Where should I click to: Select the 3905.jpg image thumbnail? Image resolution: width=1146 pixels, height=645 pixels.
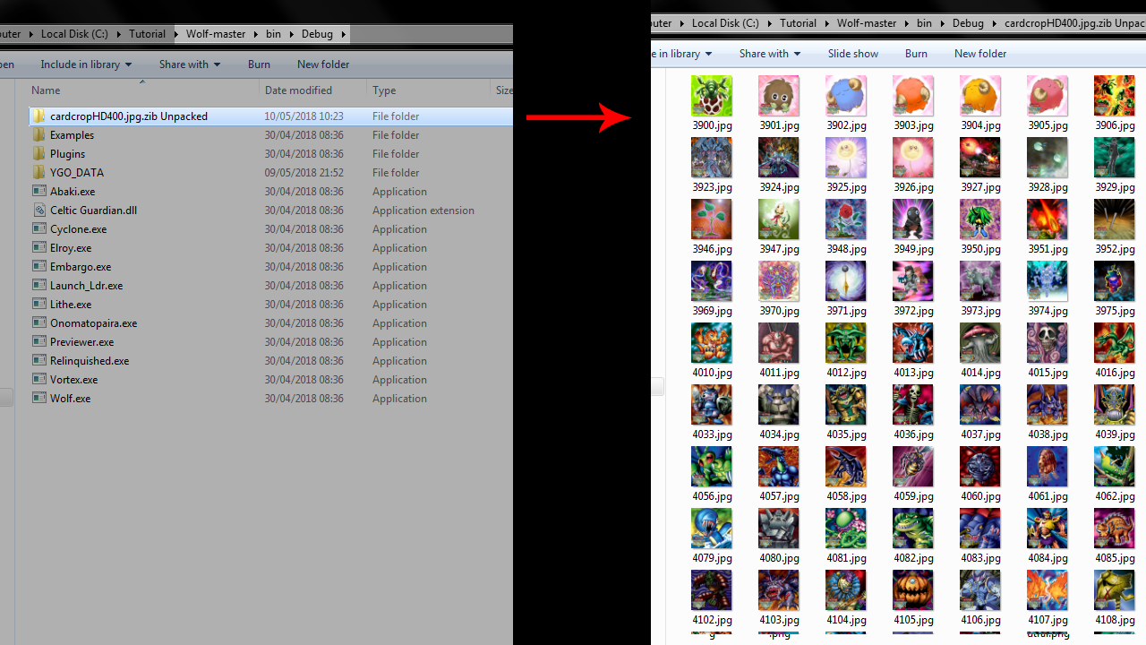click(x=1048, y=96)
